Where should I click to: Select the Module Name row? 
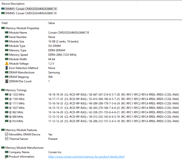pos(18,32)
